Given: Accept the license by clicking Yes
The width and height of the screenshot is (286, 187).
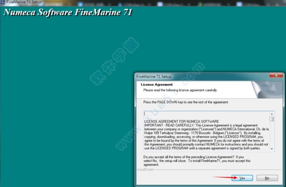Looking at the screenshot, I should click(x=242, y=178).
